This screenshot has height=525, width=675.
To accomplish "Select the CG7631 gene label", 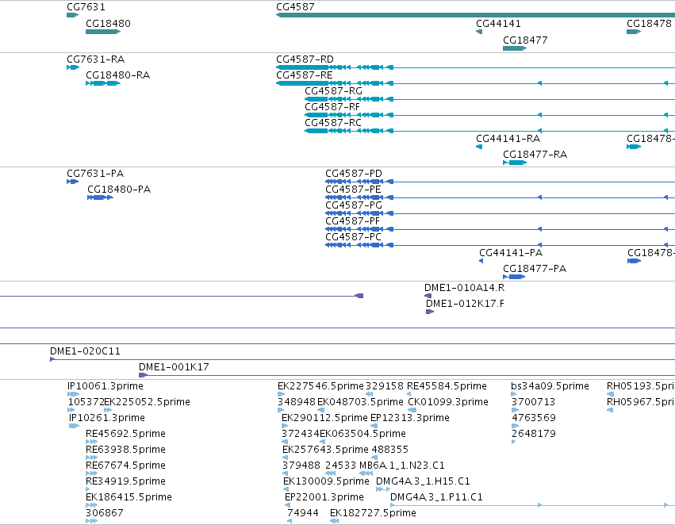I will tap(86, 7).
